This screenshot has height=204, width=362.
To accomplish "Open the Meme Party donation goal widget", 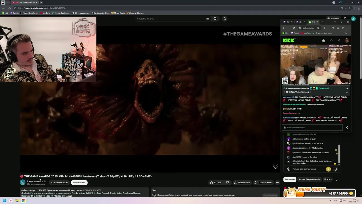I will click(320, 192).
